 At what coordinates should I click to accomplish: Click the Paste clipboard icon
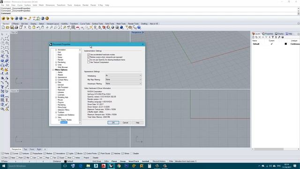[34, 28]
